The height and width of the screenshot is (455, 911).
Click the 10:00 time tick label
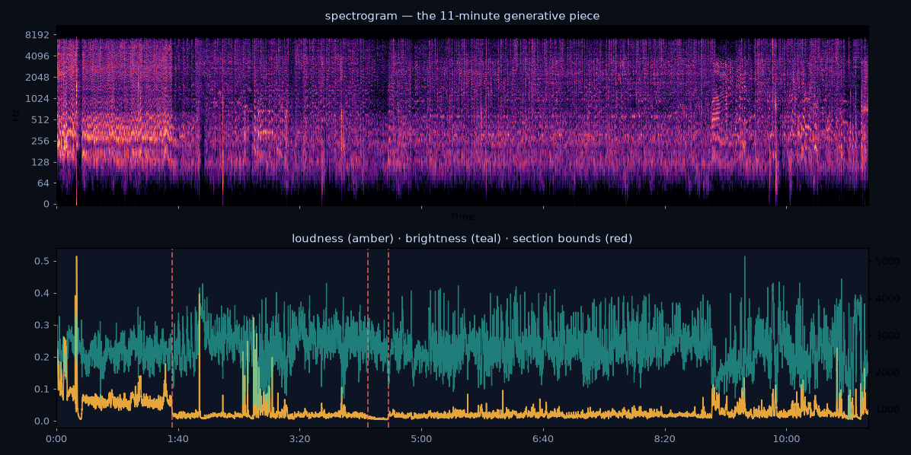click(x=786, y=438)
